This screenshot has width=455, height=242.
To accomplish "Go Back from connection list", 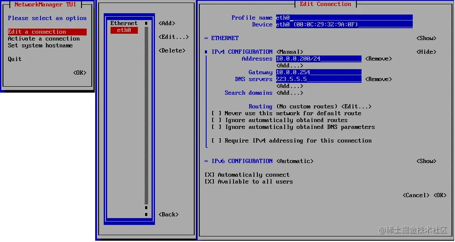I will point(168,214).
